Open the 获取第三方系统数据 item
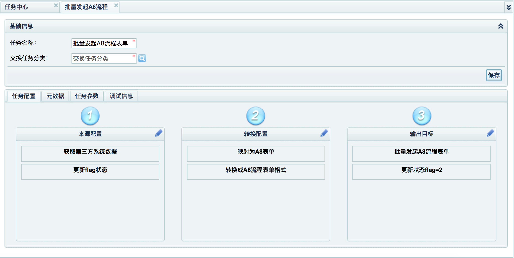Screen dimensions: 514x258 coord(90,154)
